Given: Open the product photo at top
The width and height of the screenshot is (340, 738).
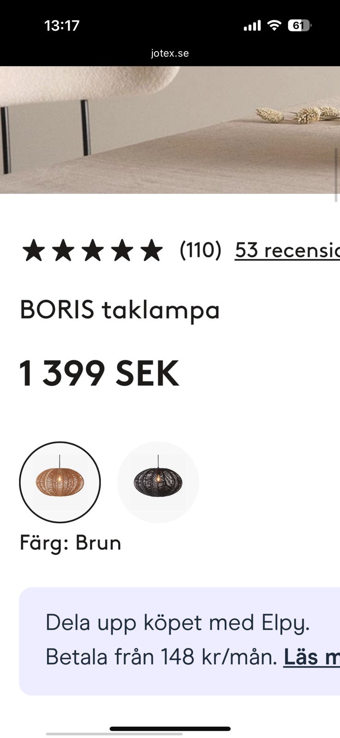Looking at the screenshot, I should pyautogui.click(x=170, y=130).
